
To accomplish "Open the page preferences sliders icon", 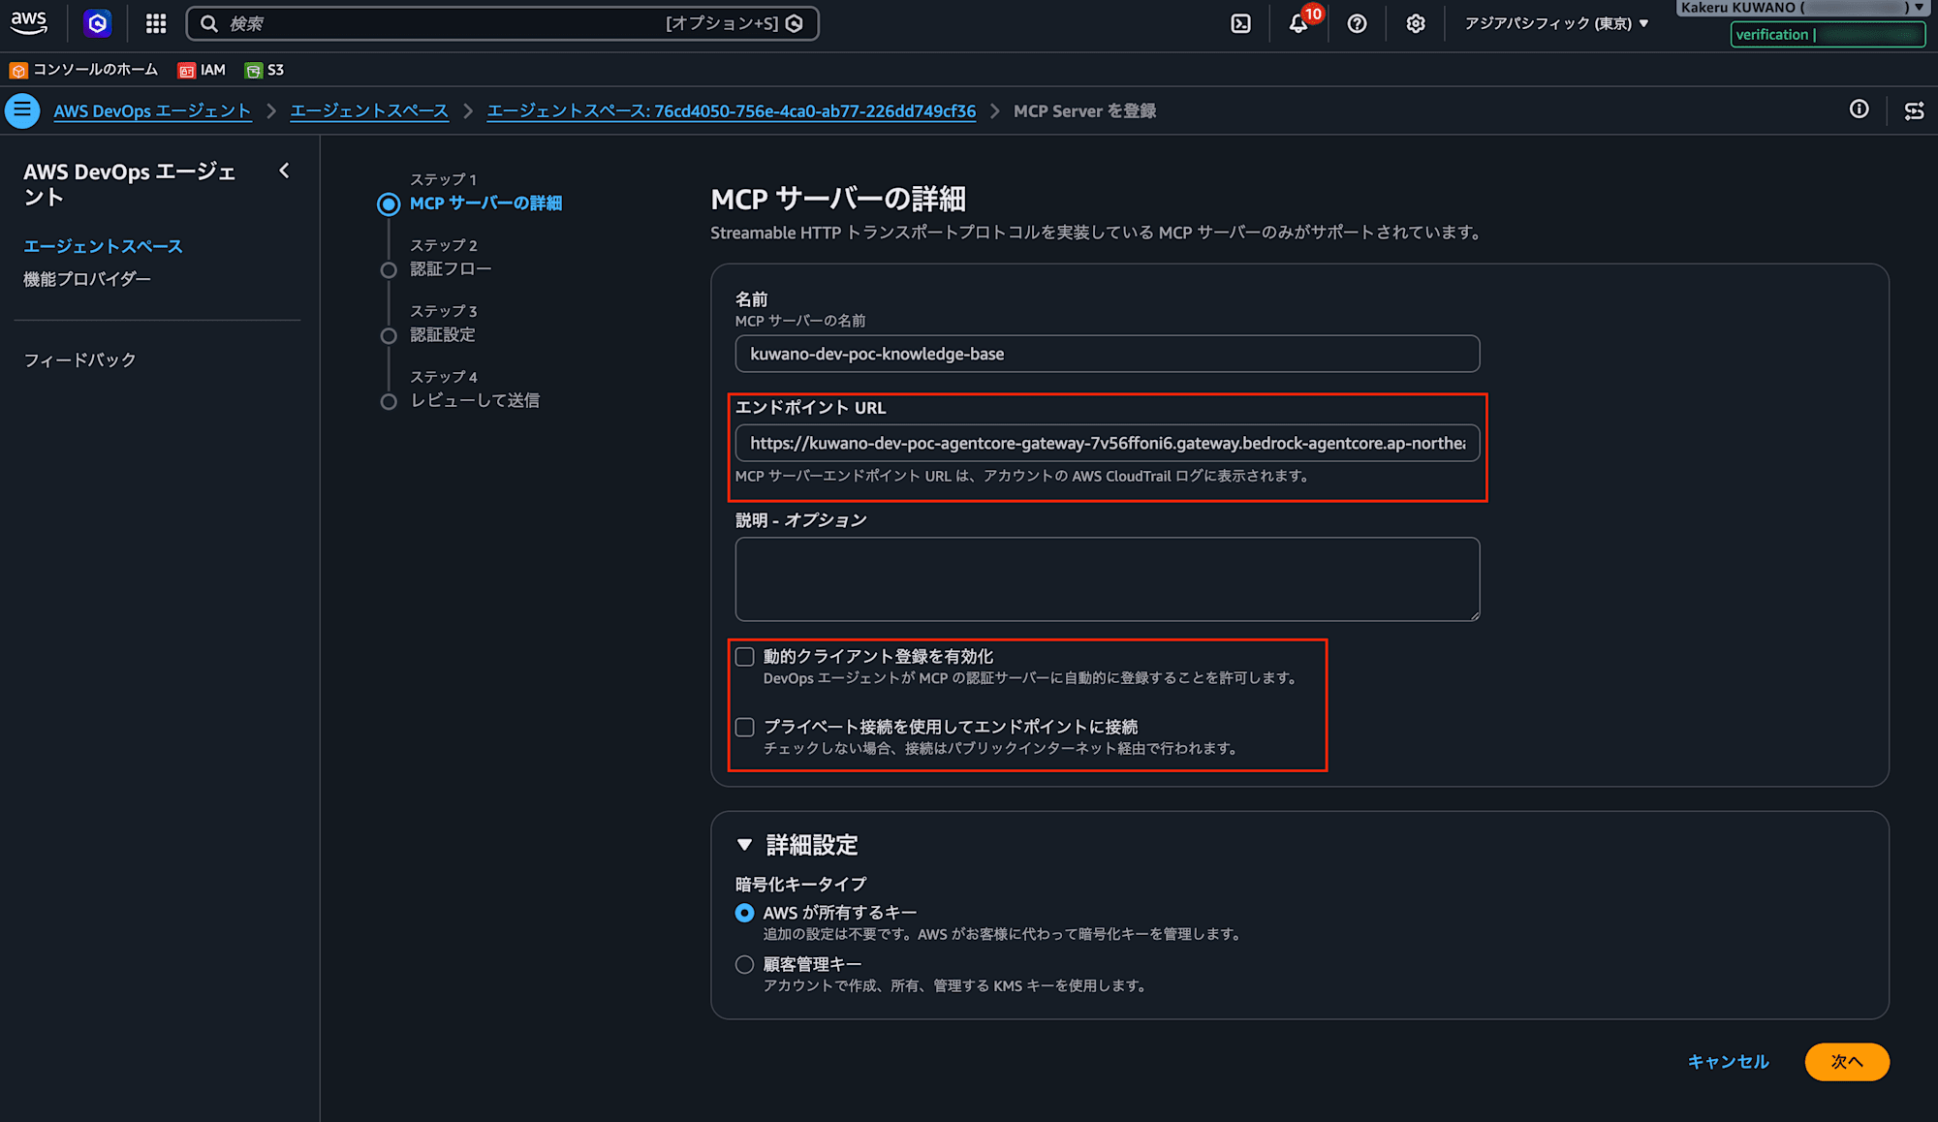I will [x=1914, y=110].
